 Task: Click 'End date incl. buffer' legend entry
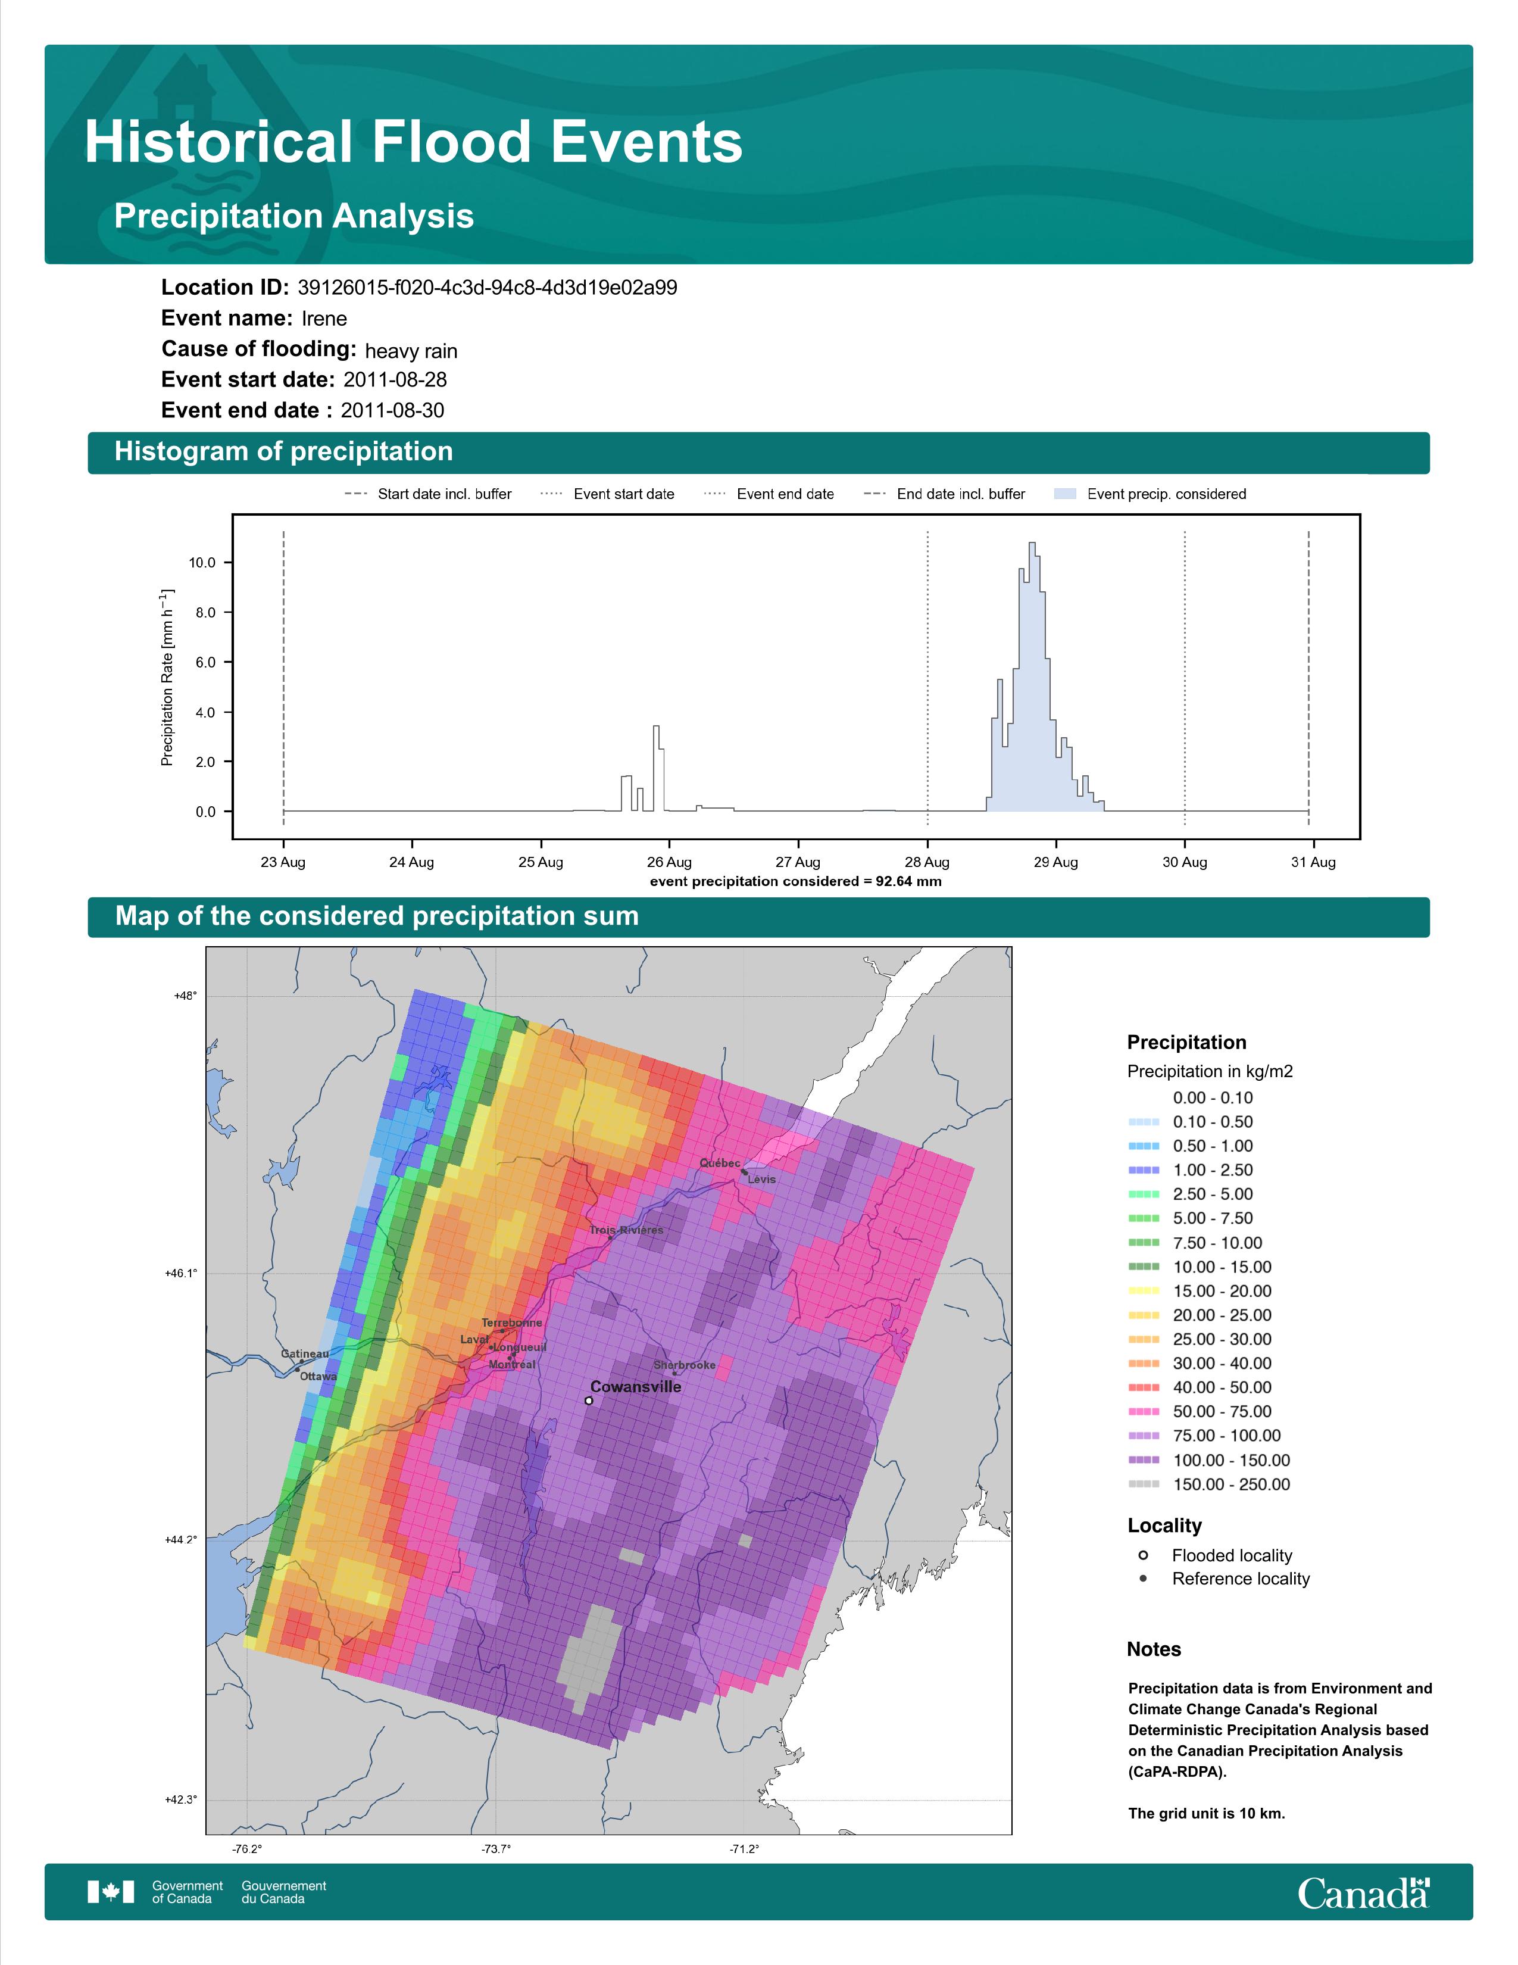tap(944, 494)
